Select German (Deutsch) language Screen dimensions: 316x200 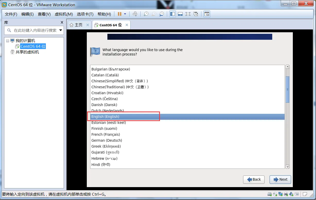pos(187,140)
